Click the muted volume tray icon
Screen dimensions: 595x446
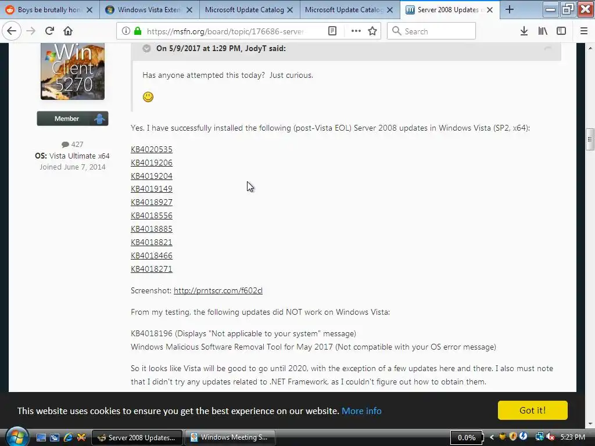(550, 437)
